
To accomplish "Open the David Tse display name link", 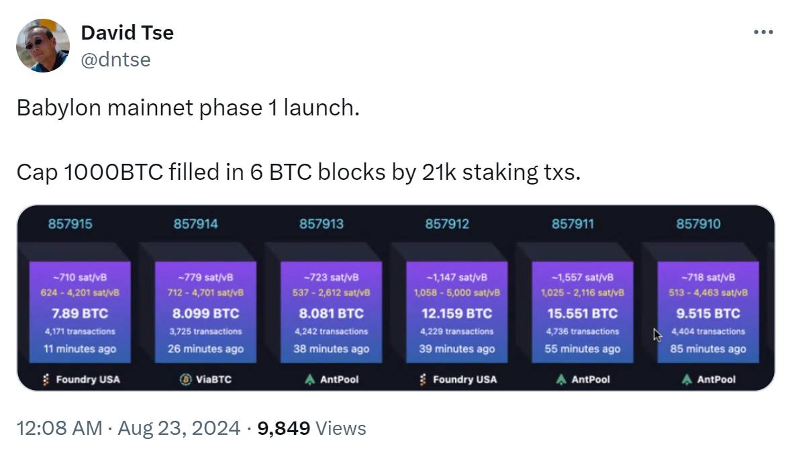I will 128,32.
